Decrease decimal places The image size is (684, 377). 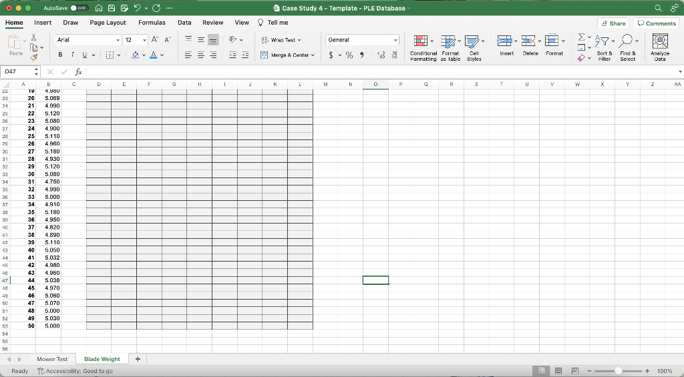(x=394, y=55)
